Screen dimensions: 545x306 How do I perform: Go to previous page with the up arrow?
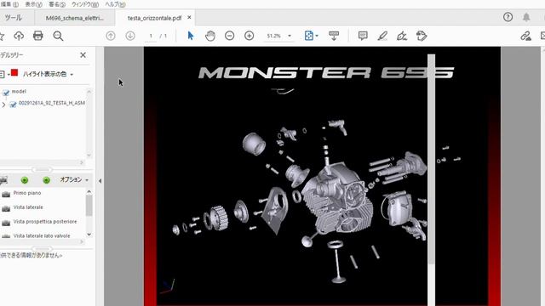click(x=111, y=36)
